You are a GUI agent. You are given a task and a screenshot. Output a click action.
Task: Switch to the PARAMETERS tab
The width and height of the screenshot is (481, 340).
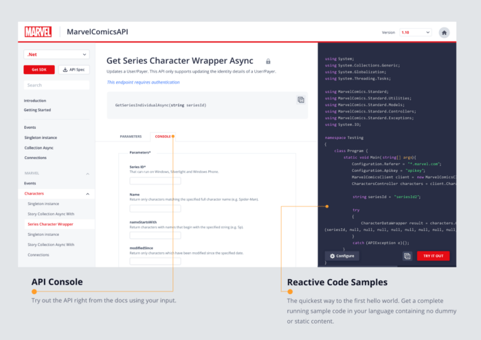click(x=131, y=136)
